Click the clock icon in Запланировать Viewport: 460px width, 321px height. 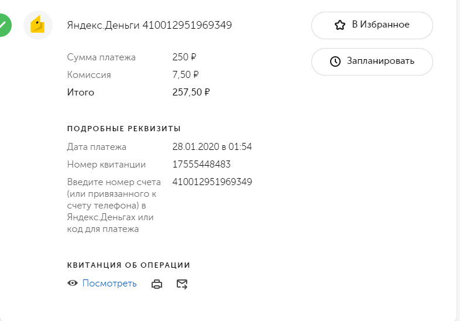pyautogui.click(x=335, y=62)
